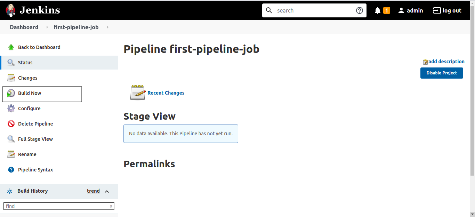Open Full Stage View link
The width and height of the screenshot is (475, 217).
click(x=35, y=139)
